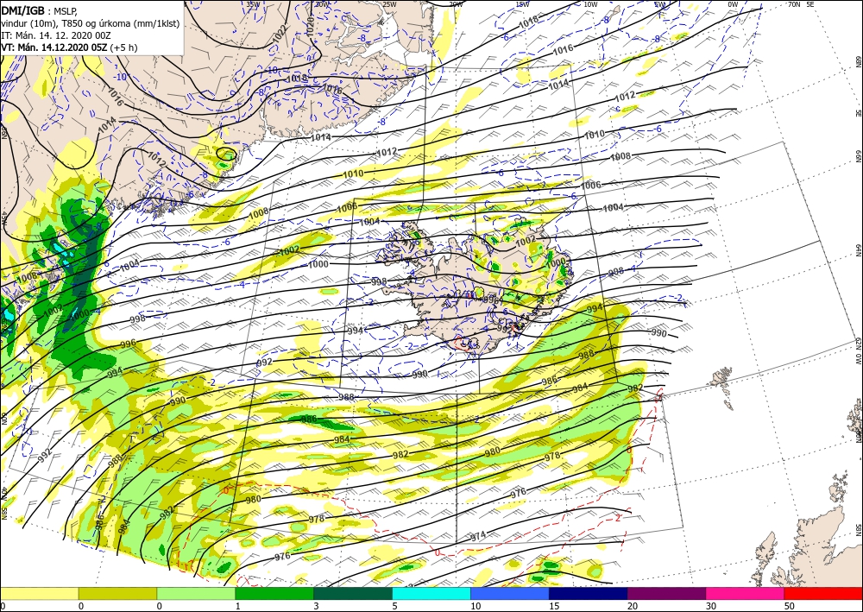Click legend tick label "1"
863x612 pixels.
click(238, 606)
